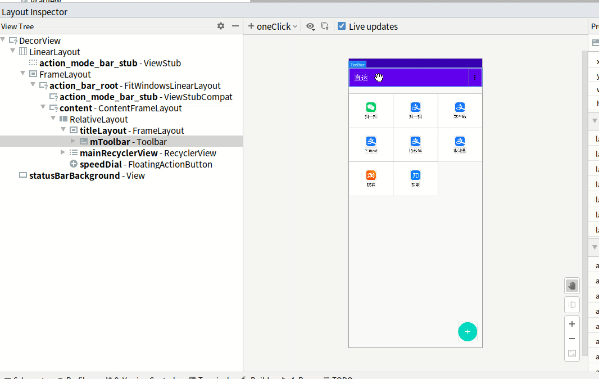Click the View Tree header label
This screenshot has height=379, width=599.
(x=17, y=26)
